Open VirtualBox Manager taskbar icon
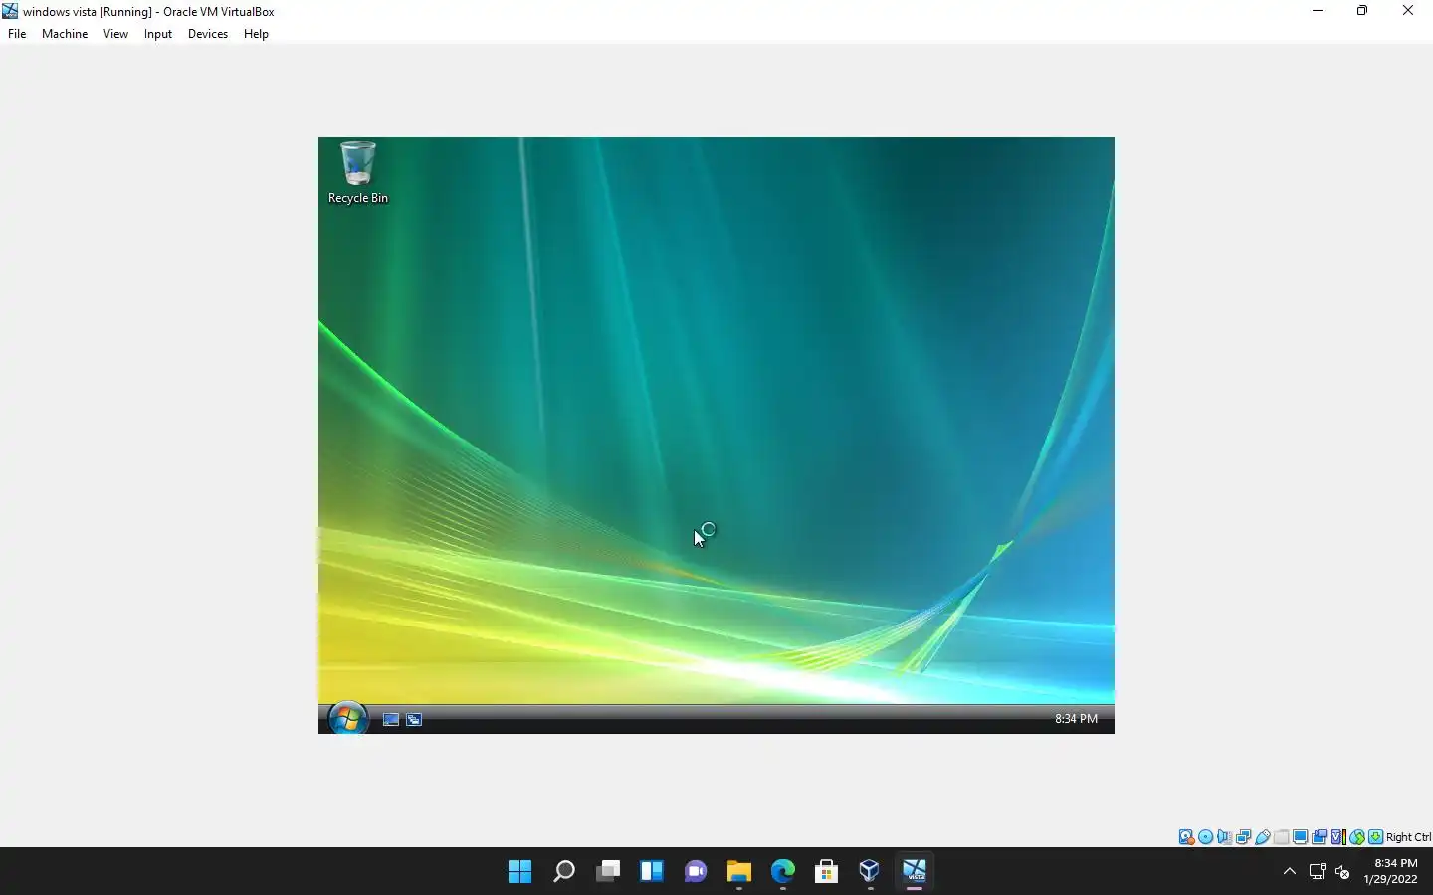 point(870,872)
